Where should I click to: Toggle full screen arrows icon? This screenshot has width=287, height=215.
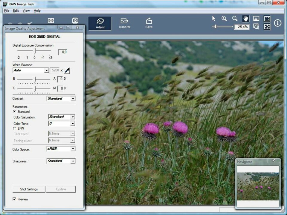tap(267, 27)
